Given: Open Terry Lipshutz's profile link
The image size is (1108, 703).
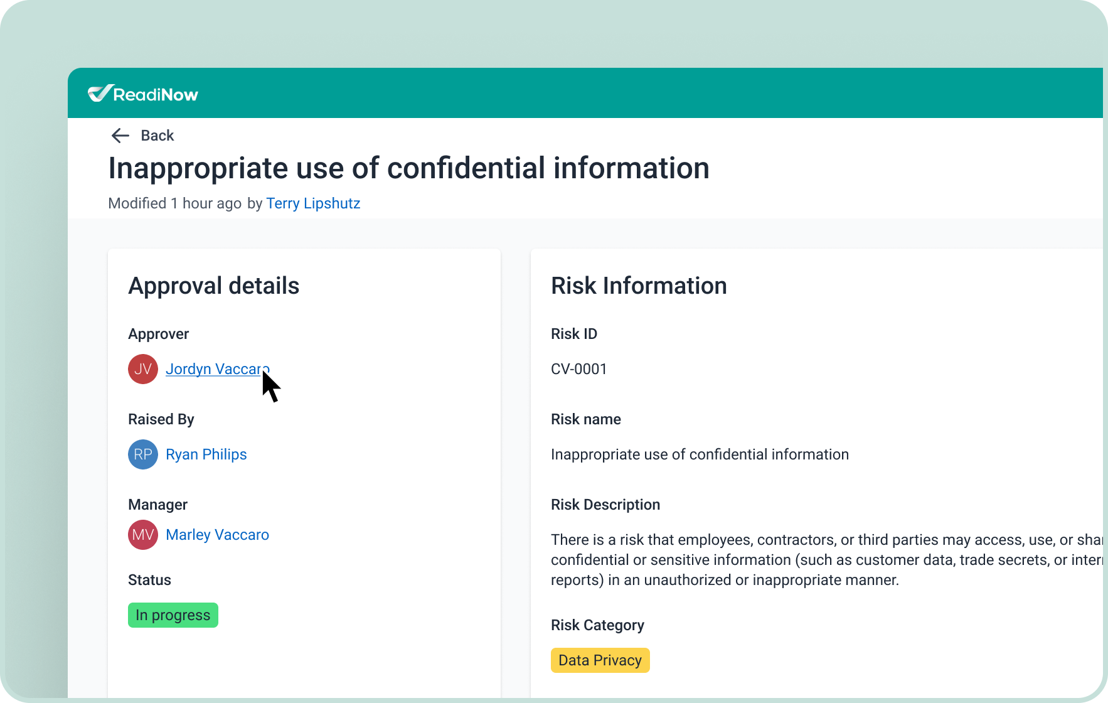Looking at the screenshot, I should point(313,203).
